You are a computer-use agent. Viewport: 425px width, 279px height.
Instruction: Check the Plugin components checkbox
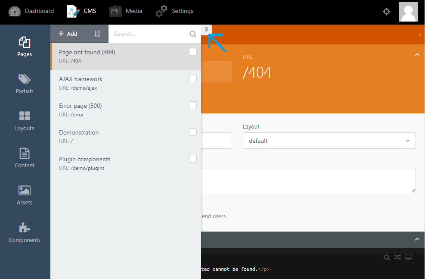[193, 159]
